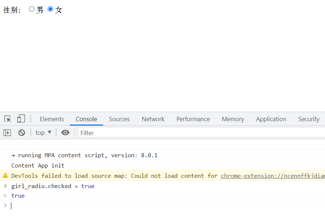Select the Application tab
The width and height of the screenshot is (325, 216).
pyautogui.click(x=271, y=119)
